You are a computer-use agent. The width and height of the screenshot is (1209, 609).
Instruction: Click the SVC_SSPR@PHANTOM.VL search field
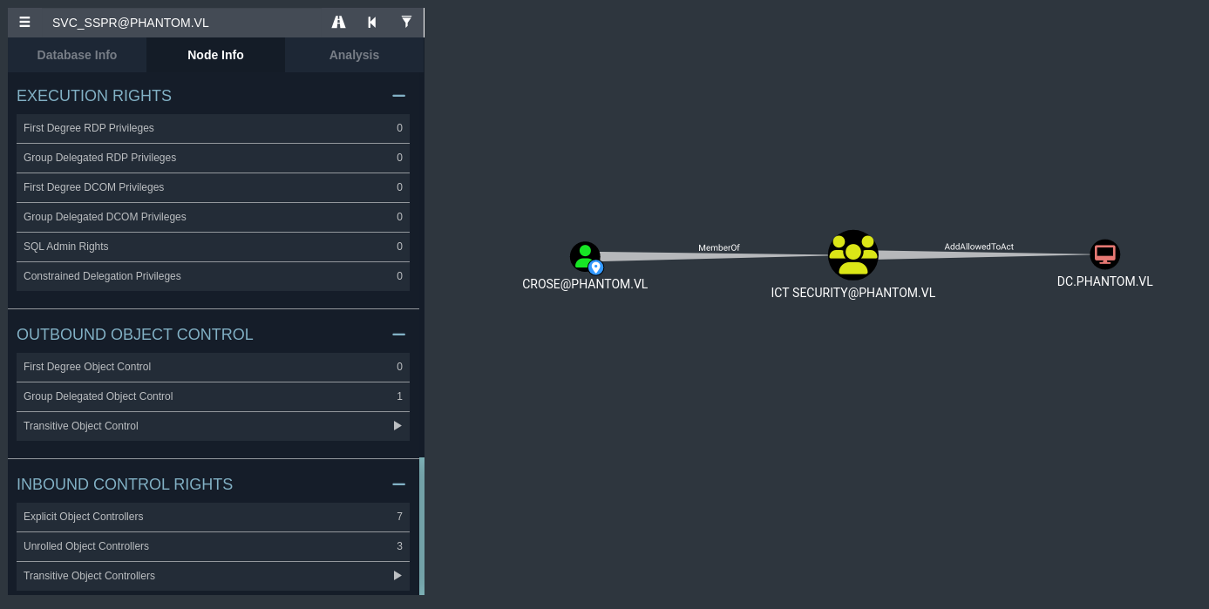pos(183,23)
